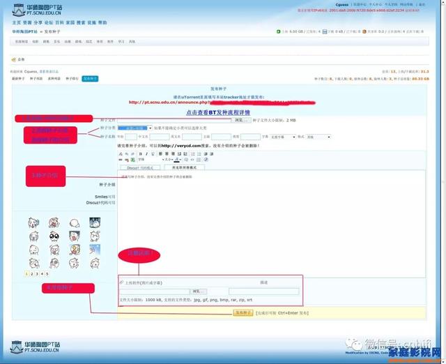The image size is (446, 364).
Task: Switch to the 种子排行 tab
Action: click(x=72, y=79)
